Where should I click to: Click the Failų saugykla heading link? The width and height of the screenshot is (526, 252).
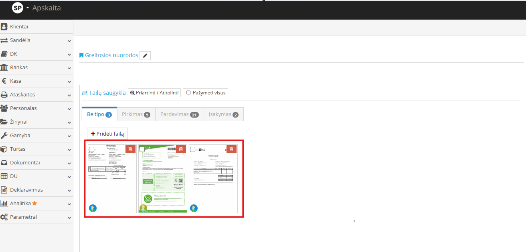(x=104, y=93)
